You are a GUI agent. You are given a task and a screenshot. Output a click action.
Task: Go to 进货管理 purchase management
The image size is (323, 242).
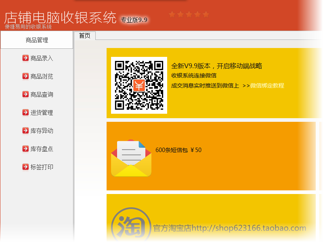pyautogui.click(x=42, y=113)
